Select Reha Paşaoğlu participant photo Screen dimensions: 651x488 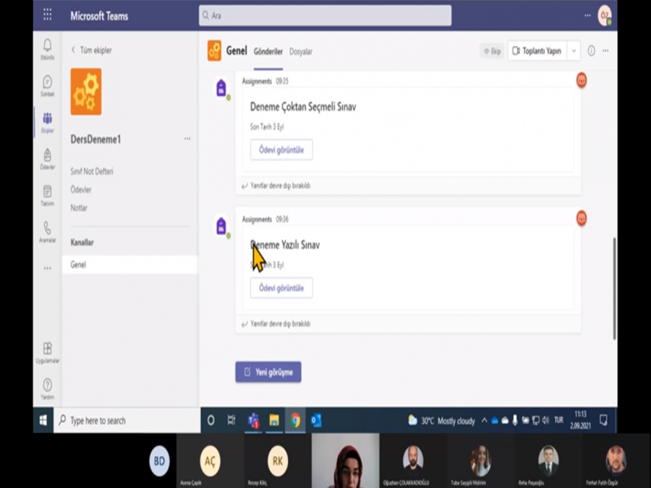point(548,461)
